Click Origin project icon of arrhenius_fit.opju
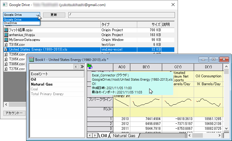Viewport: 232px width, 141px height. (6, 35)
